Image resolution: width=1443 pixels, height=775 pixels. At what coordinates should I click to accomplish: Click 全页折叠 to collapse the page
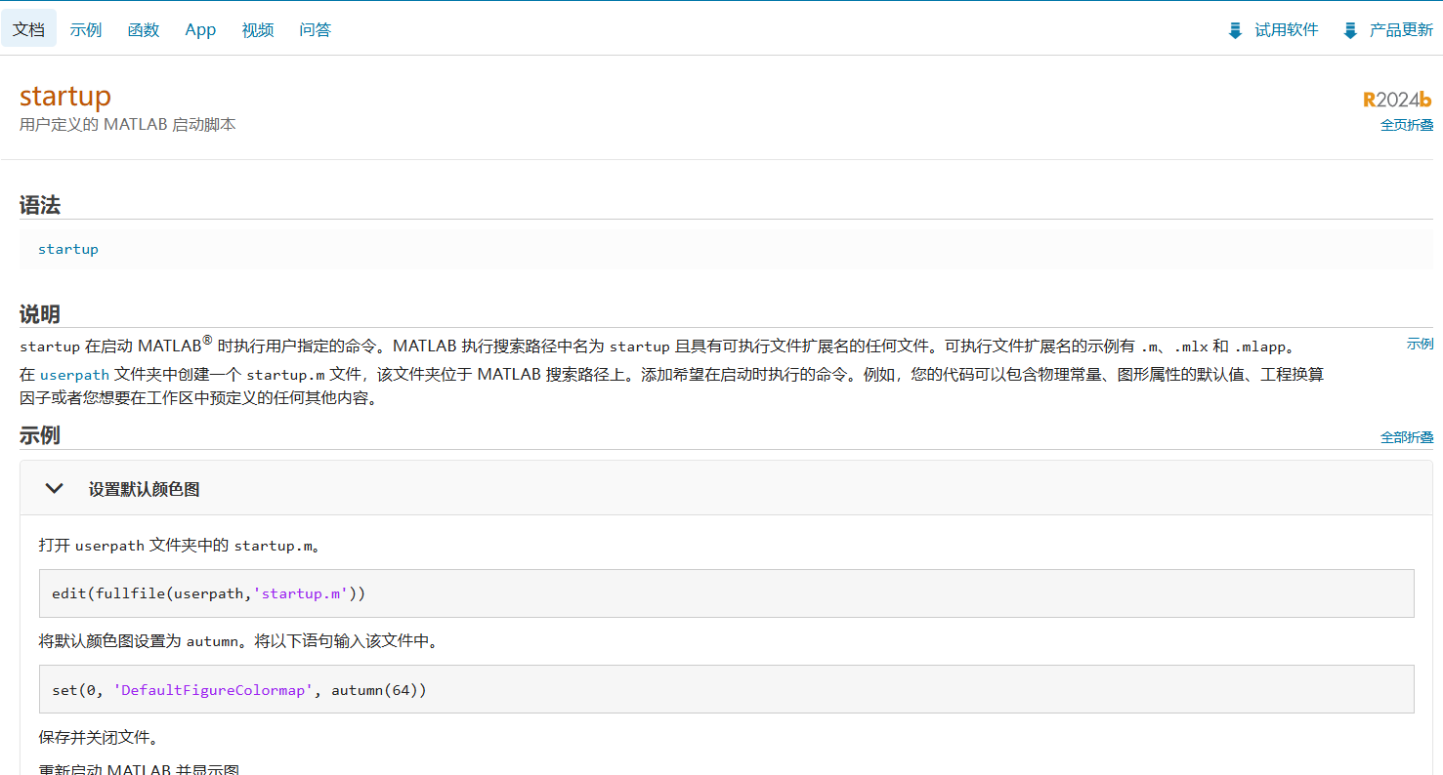click(1407, 125)
